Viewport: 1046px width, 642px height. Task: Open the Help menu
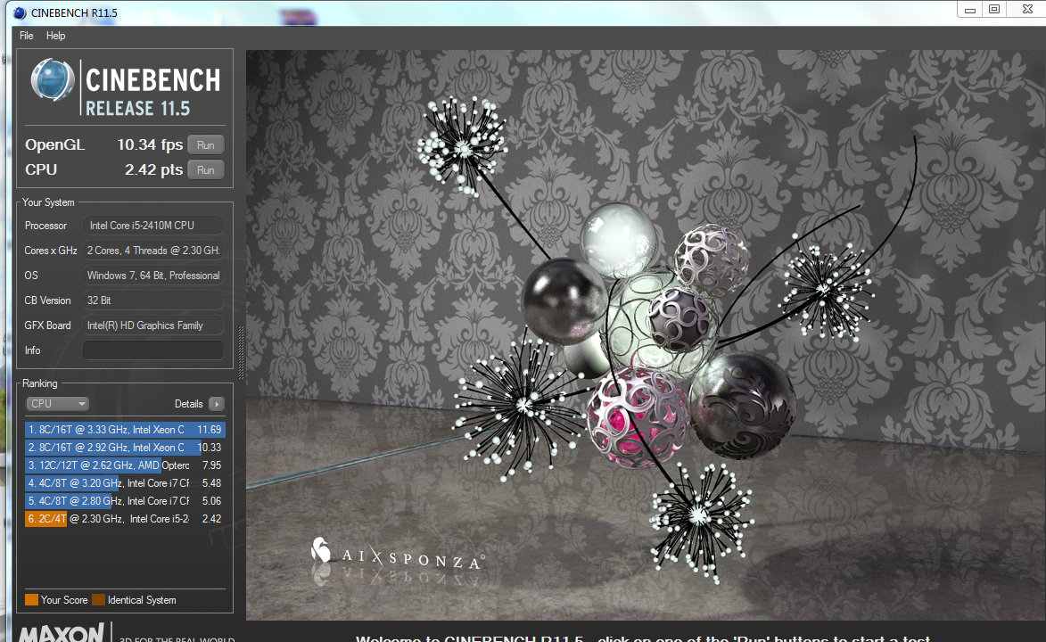(x=55, y=36)
